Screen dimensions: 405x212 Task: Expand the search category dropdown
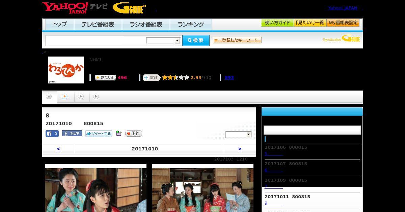163,41
